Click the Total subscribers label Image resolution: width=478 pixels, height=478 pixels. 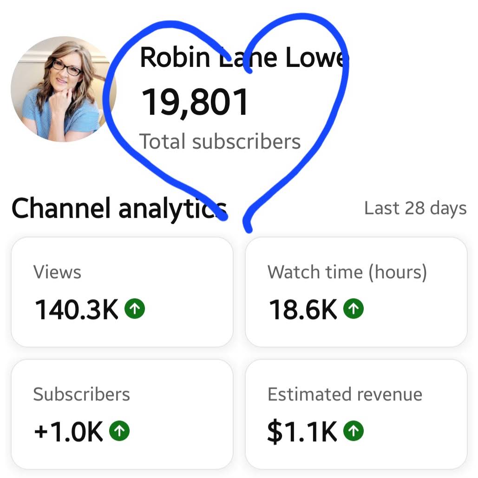(220, 142)
